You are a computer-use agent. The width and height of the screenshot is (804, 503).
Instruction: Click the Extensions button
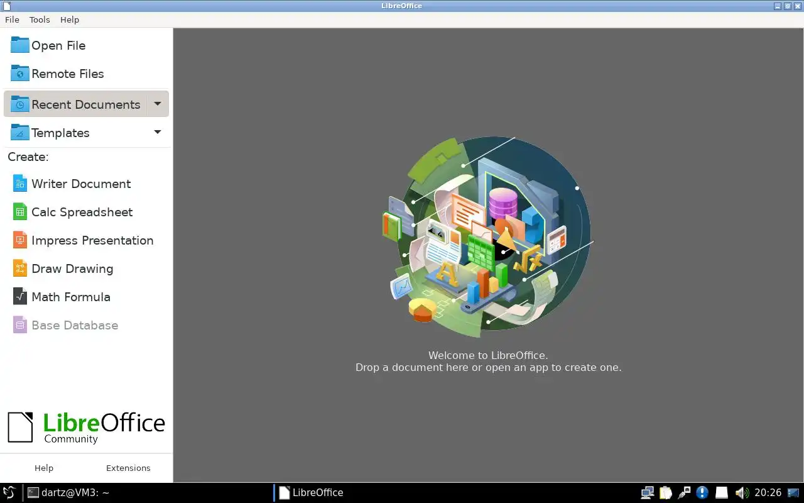128,468
